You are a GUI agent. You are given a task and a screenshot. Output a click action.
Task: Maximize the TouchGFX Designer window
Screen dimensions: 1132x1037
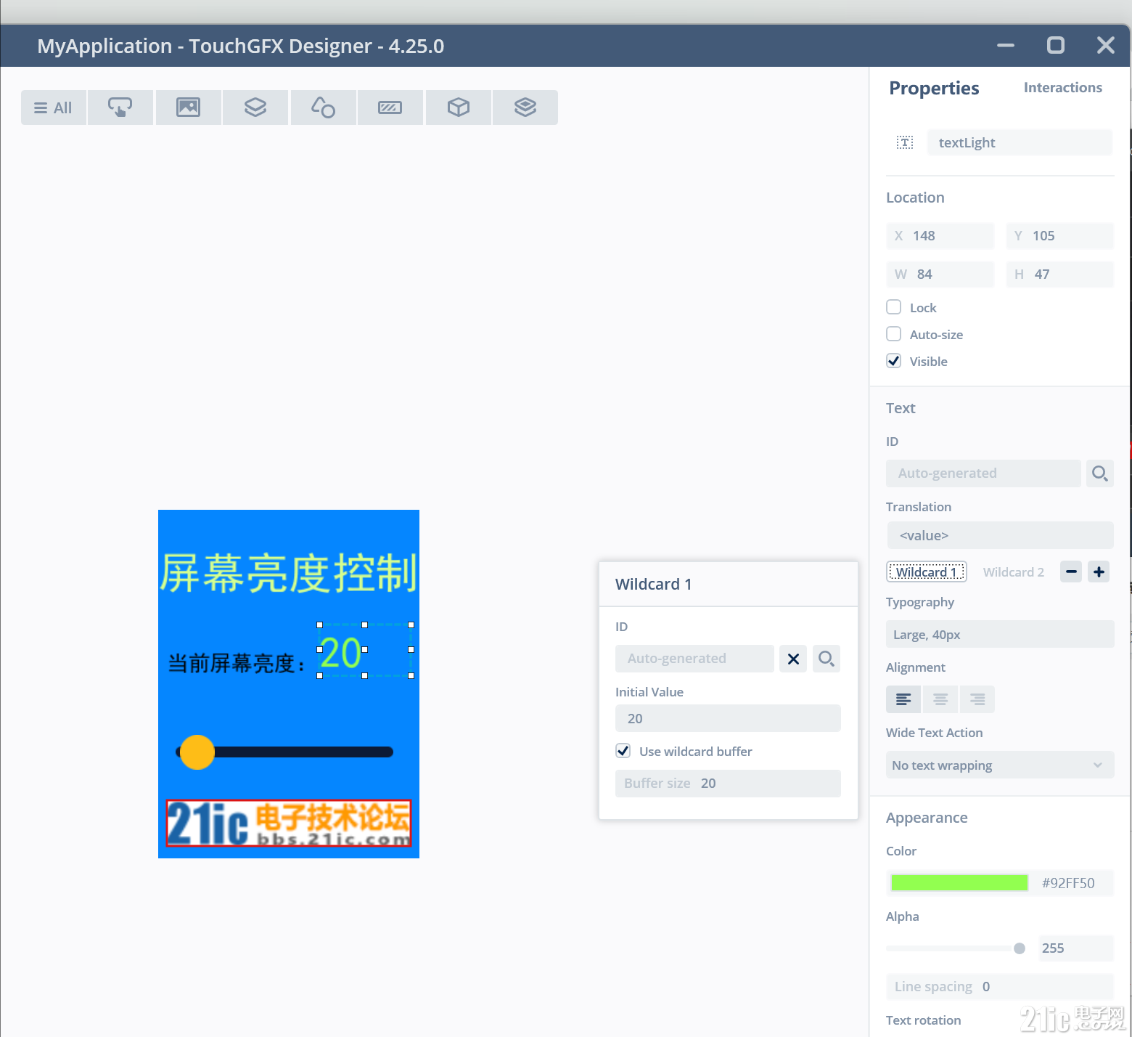coord(1056,45)
